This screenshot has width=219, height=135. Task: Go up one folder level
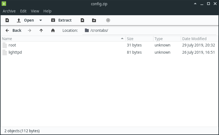(x=41, y=30)
